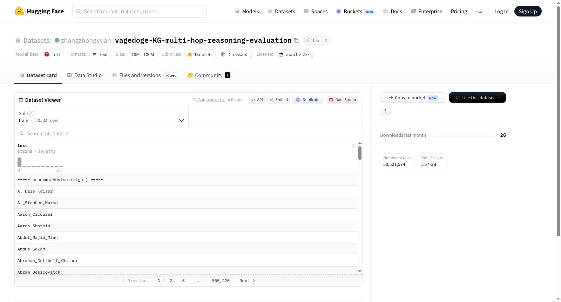Select the Aaron_Shatkin row
561x302 pixels.
tap(186, 226)
